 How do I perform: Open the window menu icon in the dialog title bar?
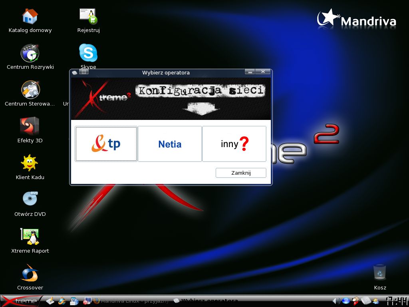75,72
